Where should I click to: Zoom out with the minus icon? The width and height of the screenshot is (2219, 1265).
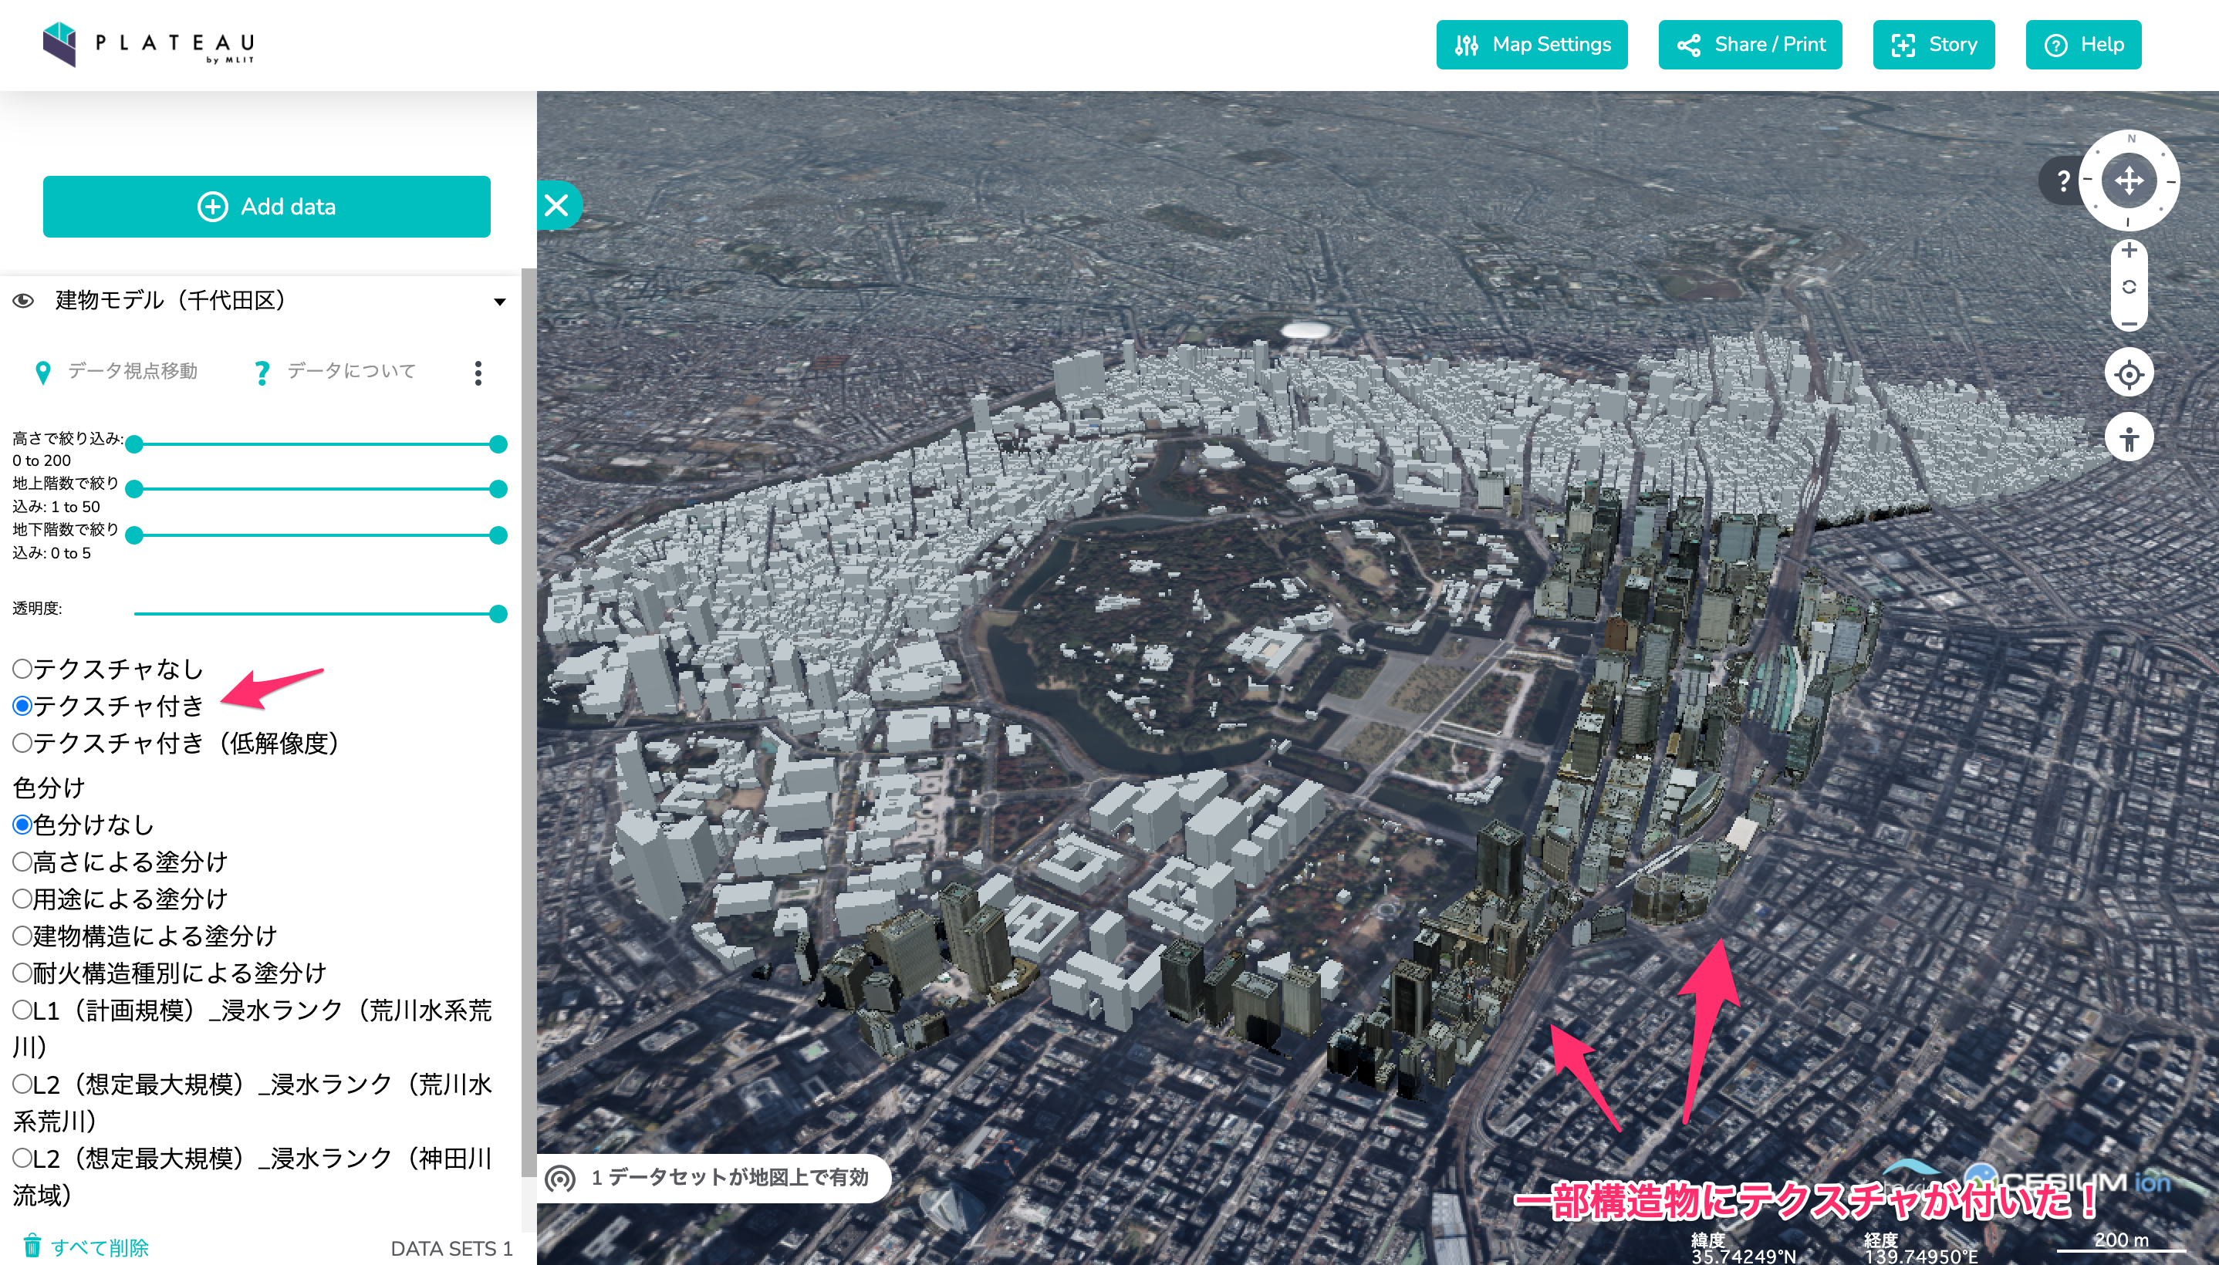[2129, 324]
